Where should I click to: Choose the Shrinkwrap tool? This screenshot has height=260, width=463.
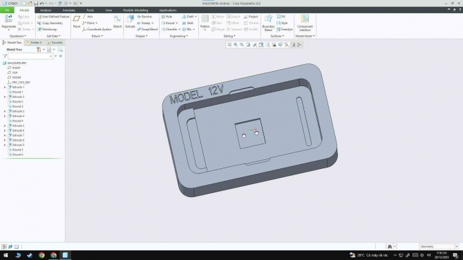tap(47, 29)
